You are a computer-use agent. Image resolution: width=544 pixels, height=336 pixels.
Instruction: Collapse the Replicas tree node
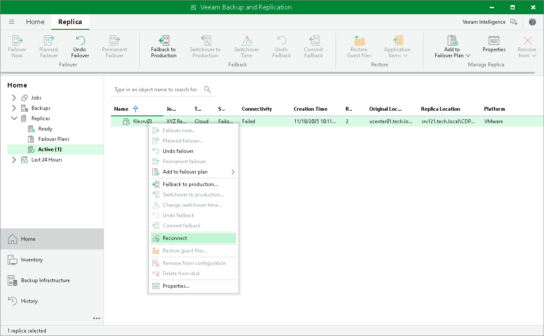pyautogui.click(x=14, y=118)
